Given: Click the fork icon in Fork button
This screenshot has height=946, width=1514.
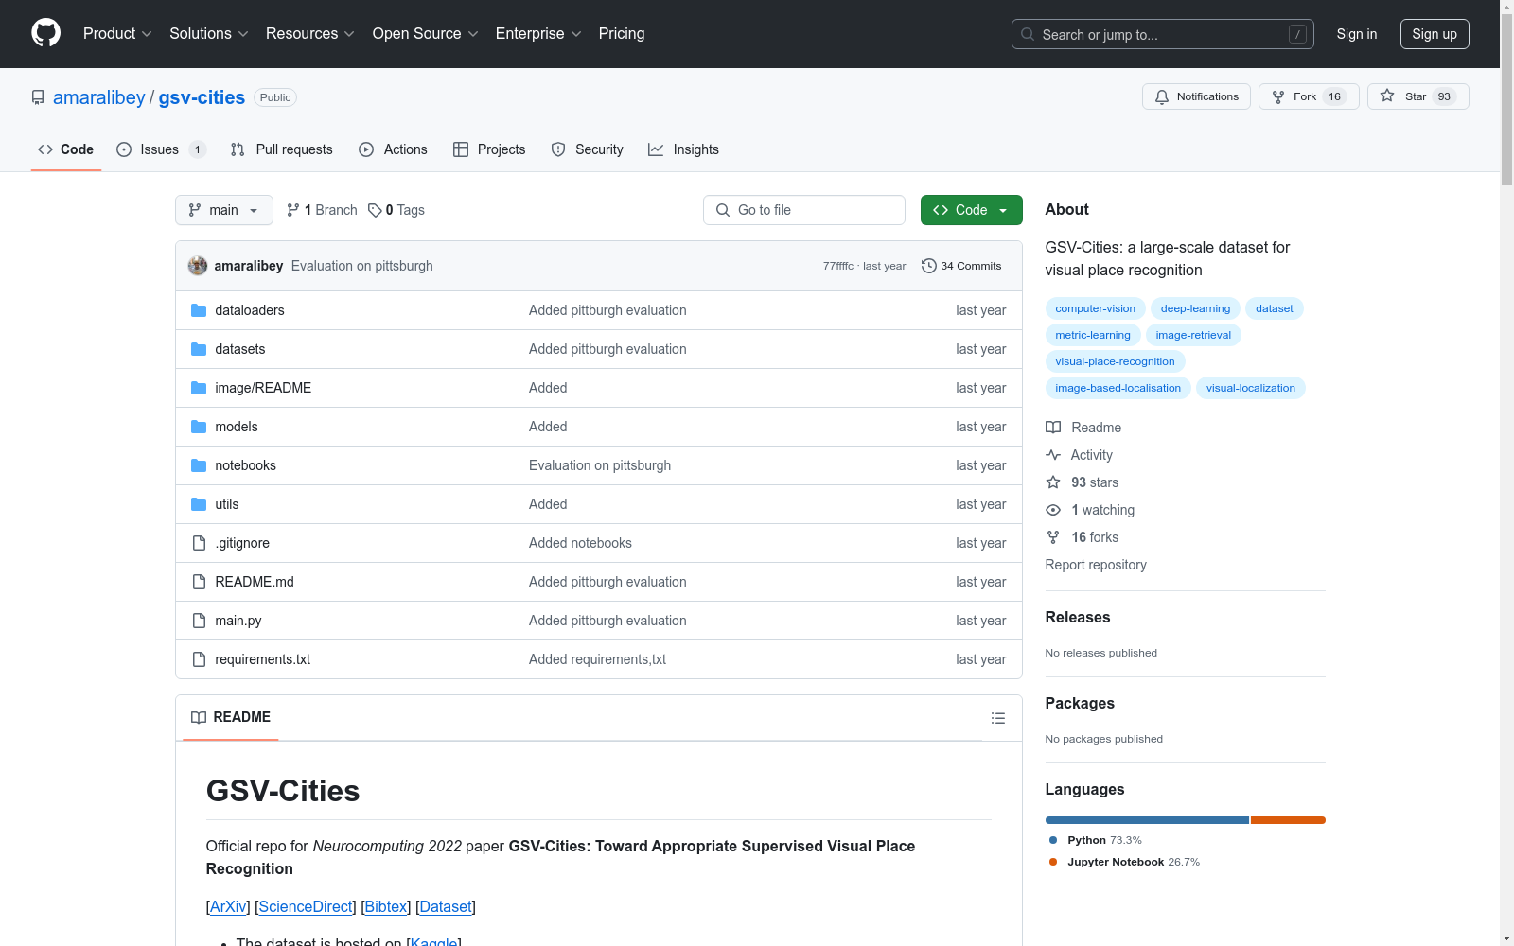Looking at the screenshot, I should click(x=1278, y=96).
